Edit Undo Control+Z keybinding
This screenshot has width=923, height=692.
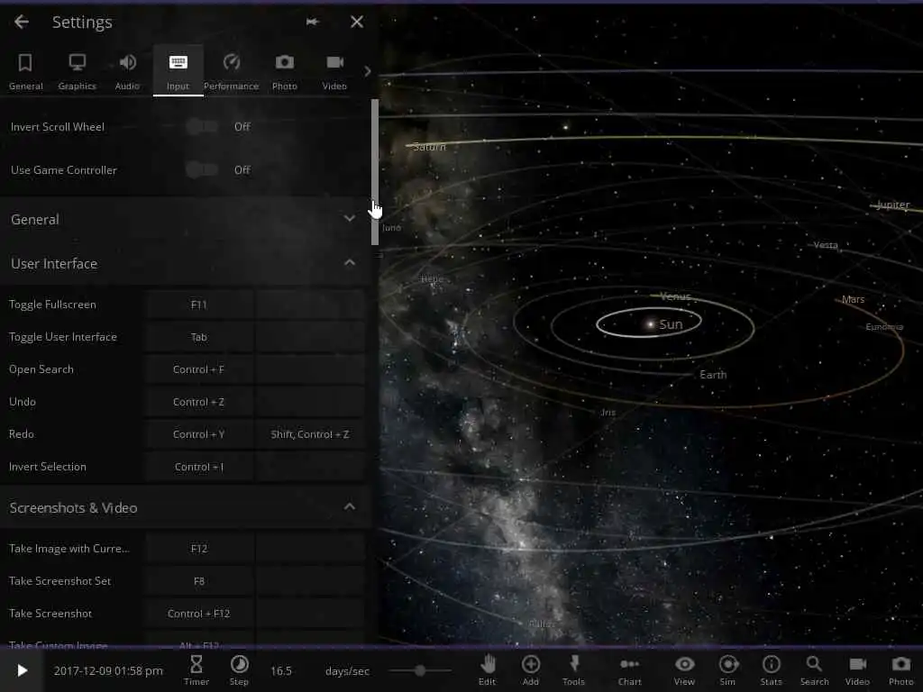199,402
